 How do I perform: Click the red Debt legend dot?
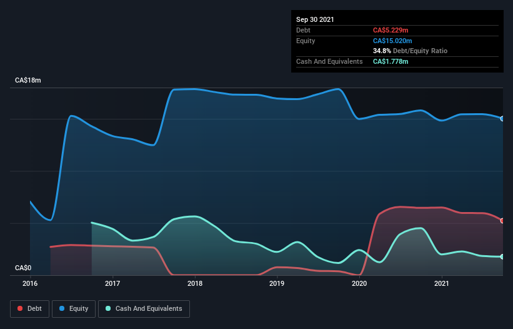click(20, 308)
